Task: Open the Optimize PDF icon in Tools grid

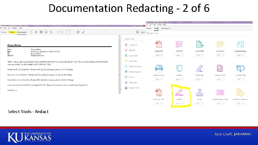Action: [x=159, y=92]
